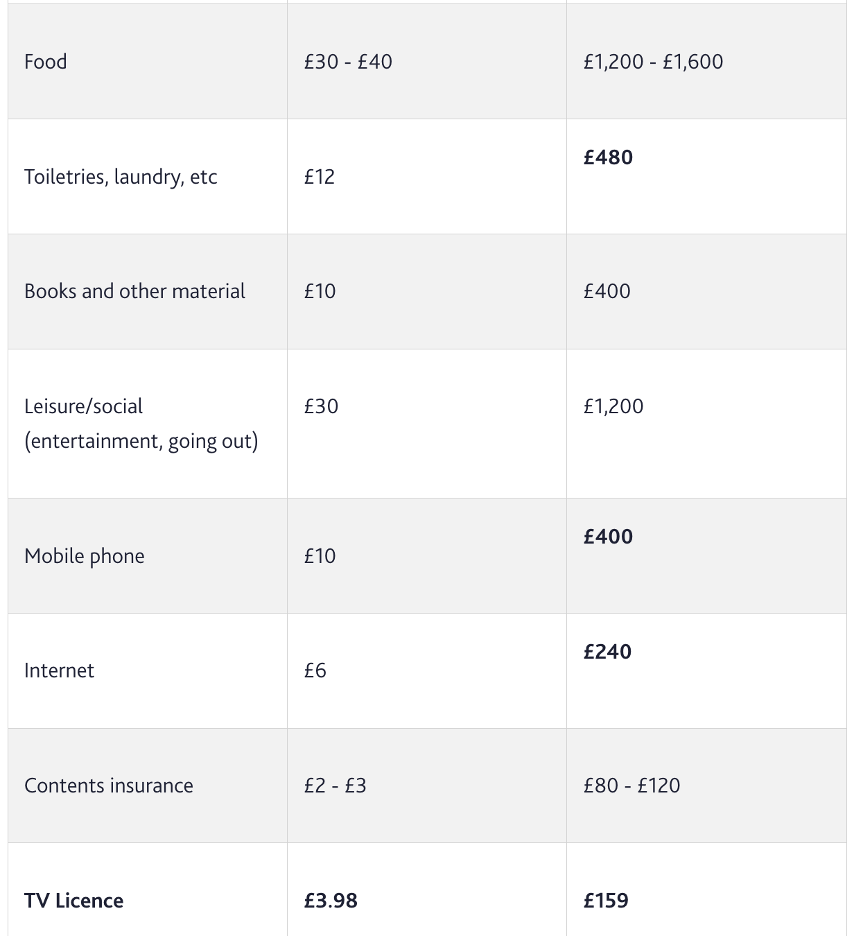This screenshot has height=936, width=854.
Task: Click the bold TV Licence label
Action: 74,901
